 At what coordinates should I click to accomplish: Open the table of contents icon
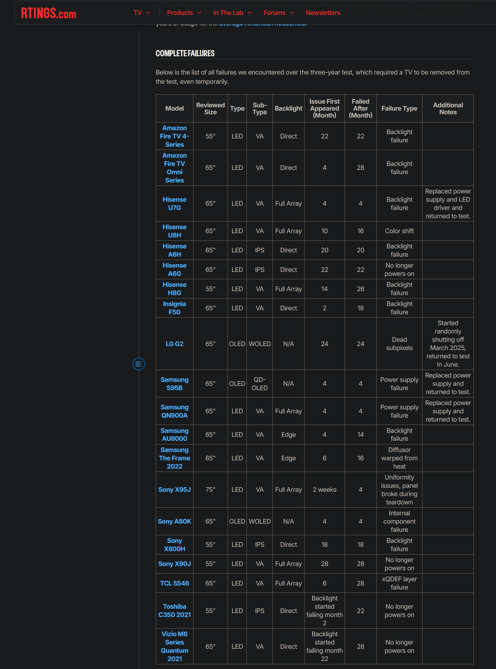coord(139,364)
